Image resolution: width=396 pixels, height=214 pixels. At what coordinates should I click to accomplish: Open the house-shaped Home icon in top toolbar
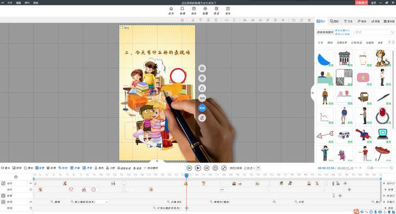tap(171, 10)
